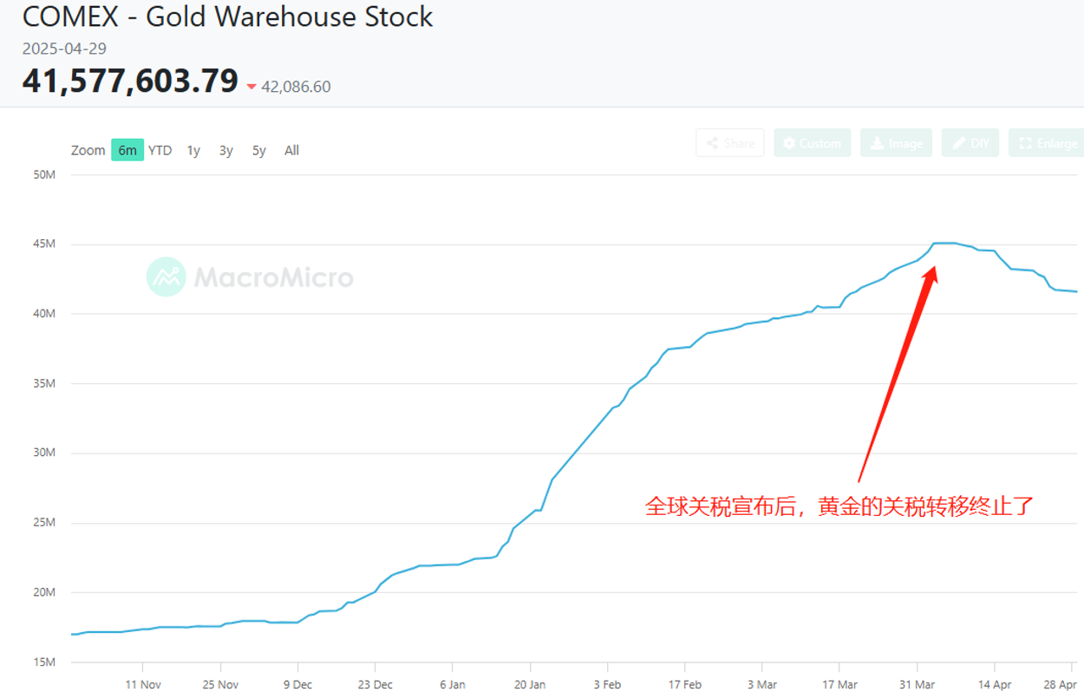This screenshot has width=1084, height=698.
Task: Click the COMEX - Gold Warehouse Stock title
Action: [227, 17]
